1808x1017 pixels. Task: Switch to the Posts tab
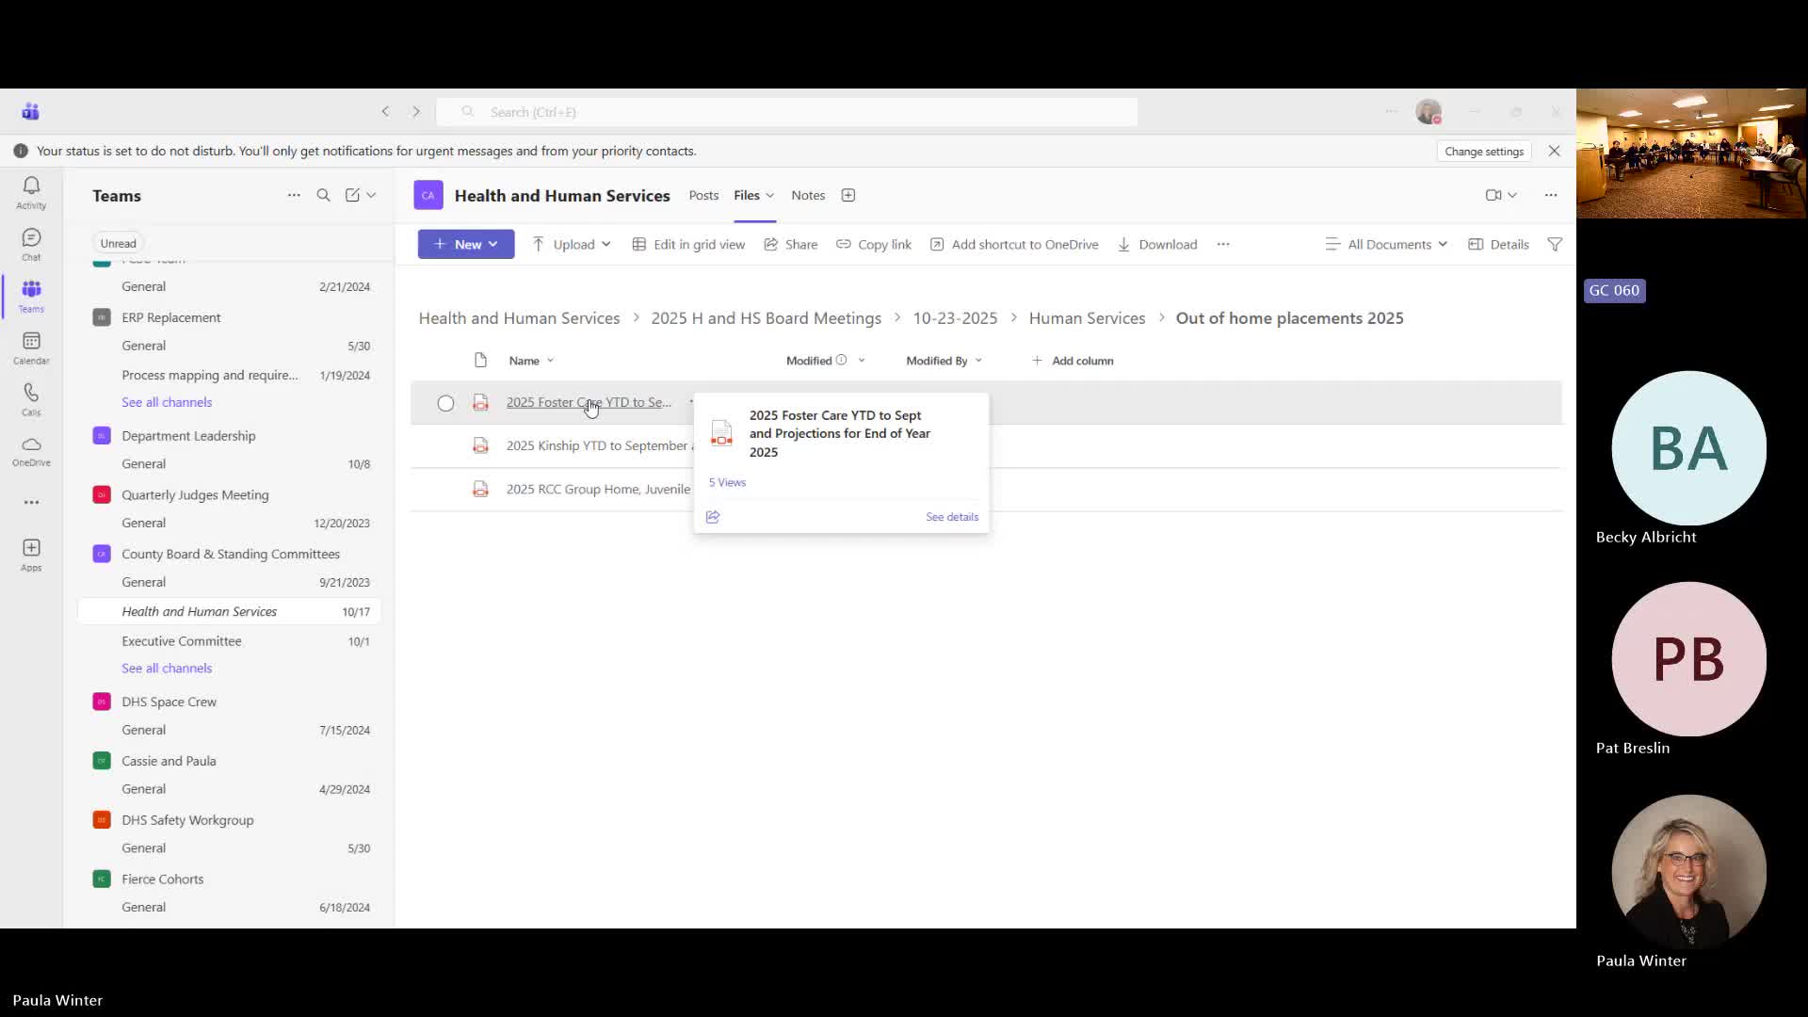click(x=702, y=195)
